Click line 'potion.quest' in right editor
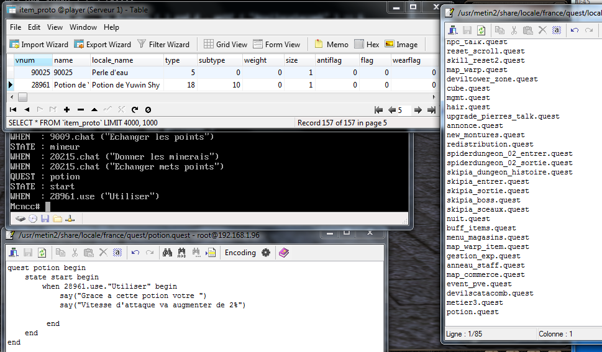The image size is (602, 352). (473, 312)
